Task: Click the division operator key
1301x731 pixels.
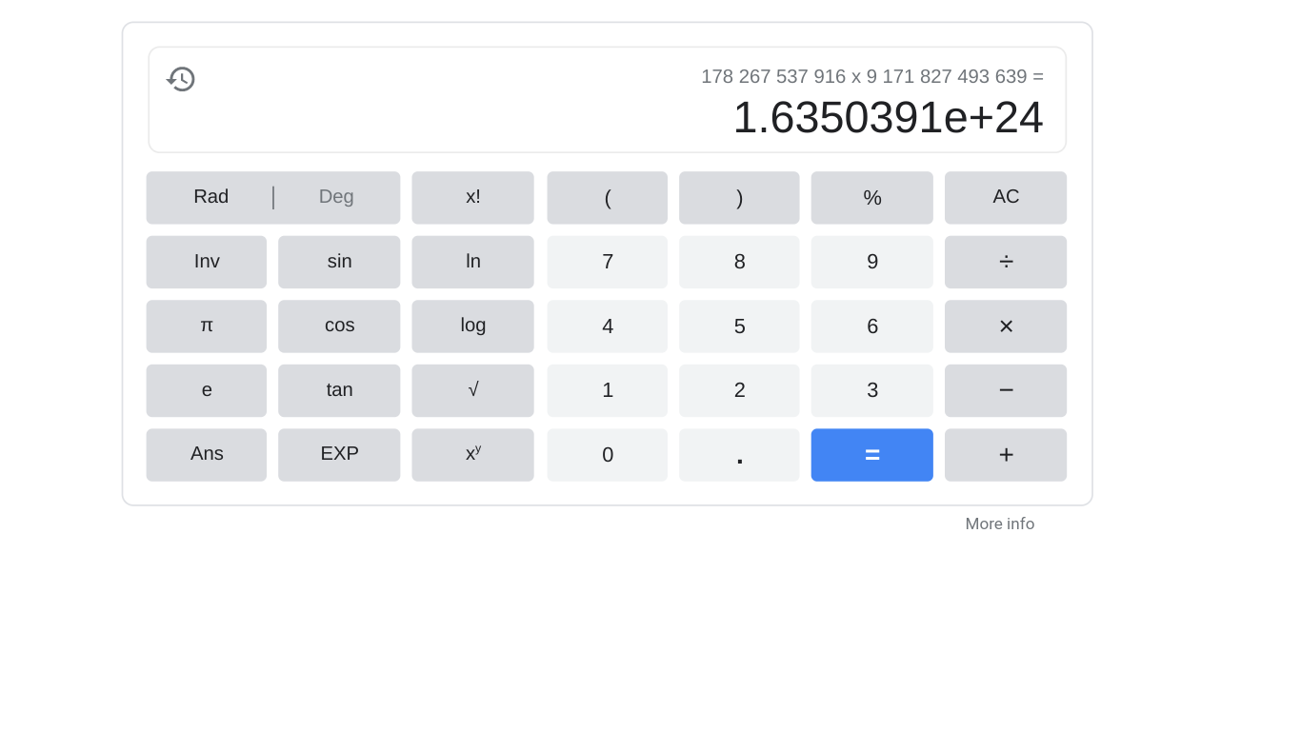Action: coord(1006,262)
